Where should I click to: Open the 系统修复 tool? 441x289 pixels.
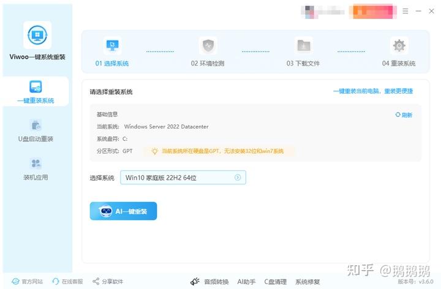coord(307,282)
